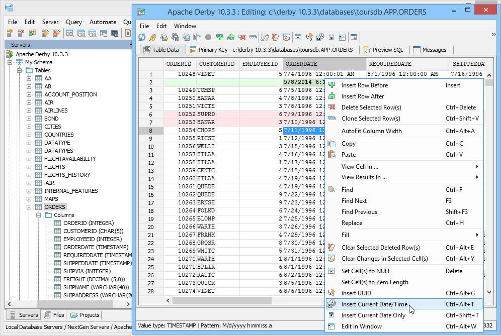Open the Window menu in editor
The image size is (501, 336).
(x=185, y=26)
